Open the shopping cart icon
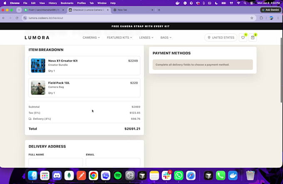 tap(253, 37)
